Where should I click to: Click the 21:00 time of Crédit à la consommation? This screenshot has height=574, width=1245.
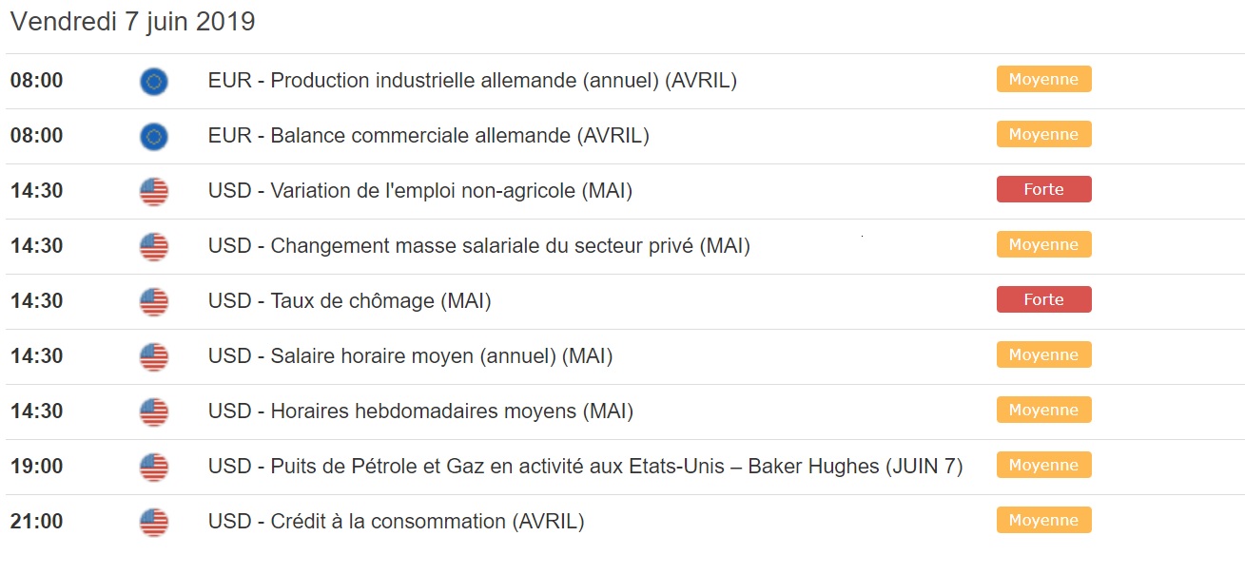(x=37, y=522)
